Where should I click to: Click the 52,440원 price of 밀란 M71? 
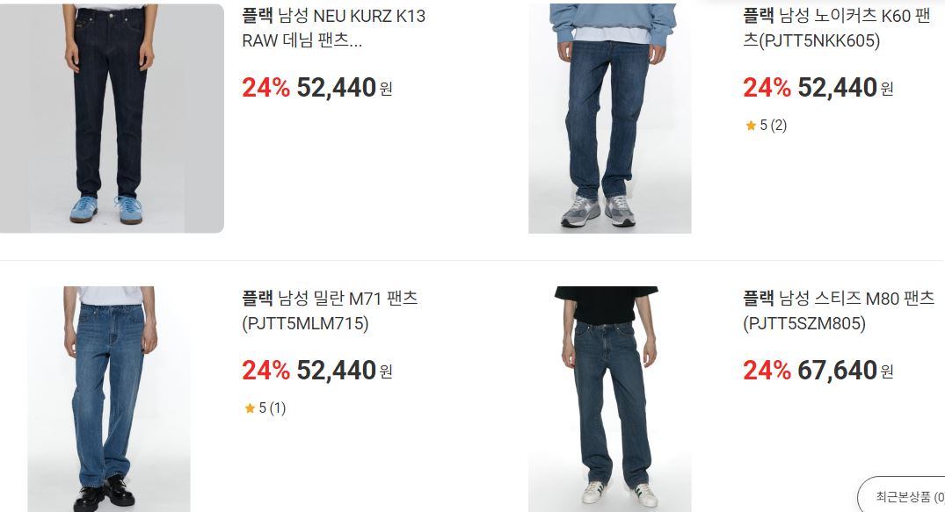click(x=344, y=371)
